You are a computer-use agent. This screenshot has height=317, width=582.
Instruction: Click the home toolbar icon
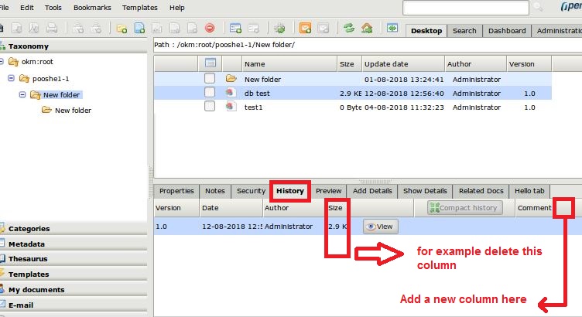point(367,29)
